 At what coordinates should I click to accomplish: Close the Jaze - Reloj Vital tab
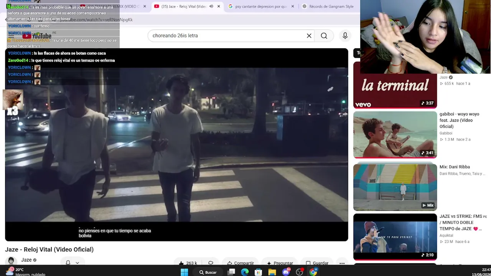pos(219,6)
